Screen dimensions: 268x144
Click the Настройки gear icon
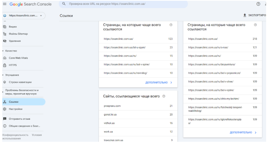[x=5, y=109]
